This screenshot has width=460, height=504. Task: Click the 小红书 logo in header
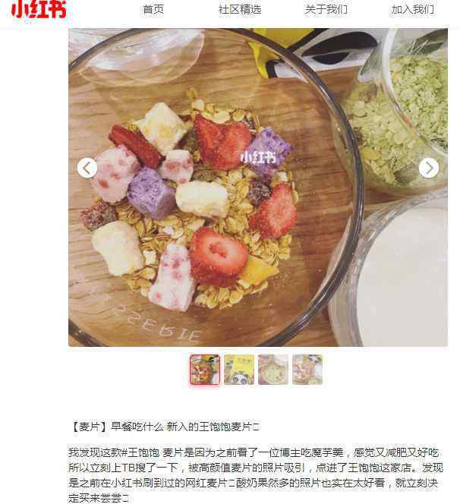tap(38, 9)
